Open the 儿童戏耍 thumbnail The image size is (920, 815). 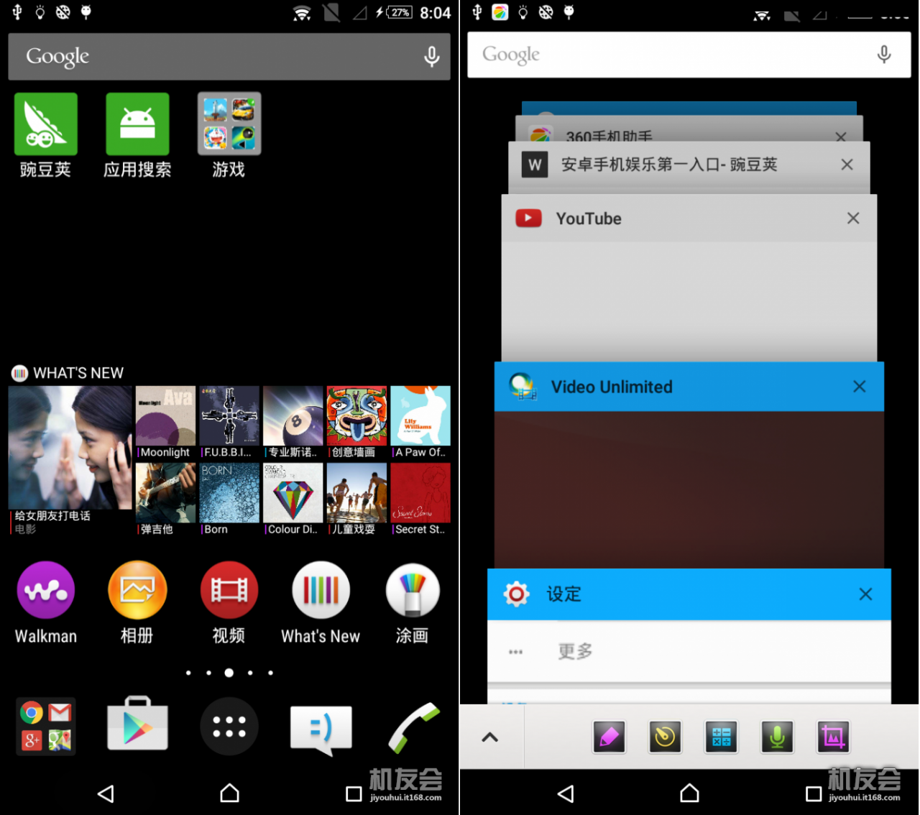pyautogui.click(x=356, y=493)
